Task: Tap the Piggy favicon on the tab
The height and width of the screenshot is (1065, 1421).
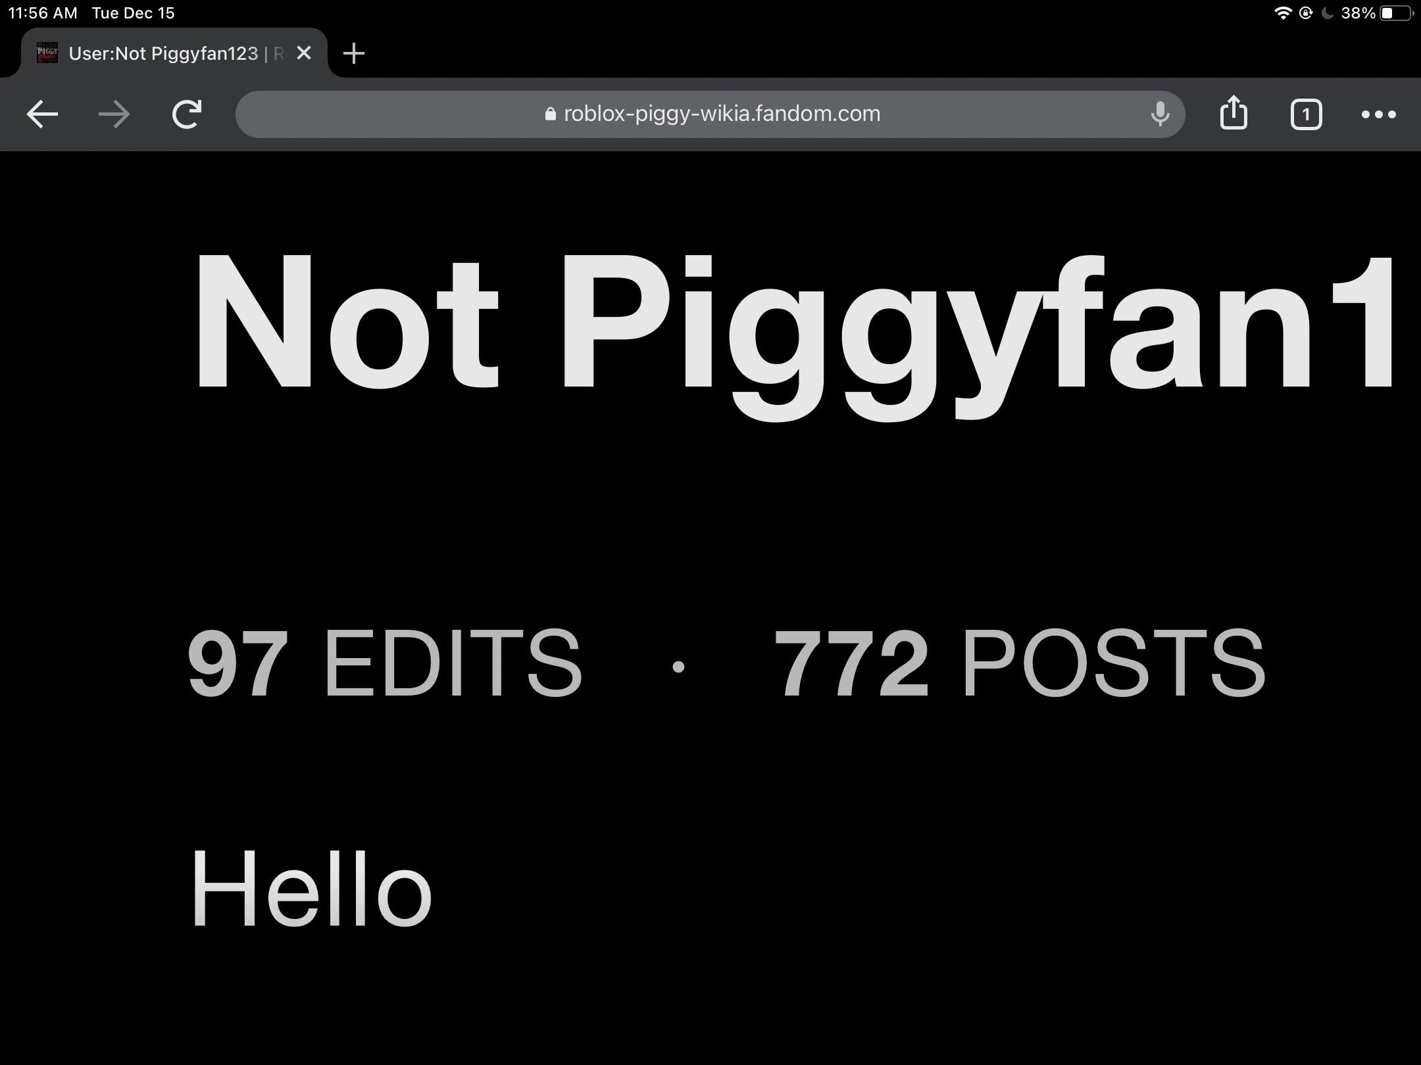Action: pyautogui.click(x=47, y=53)
